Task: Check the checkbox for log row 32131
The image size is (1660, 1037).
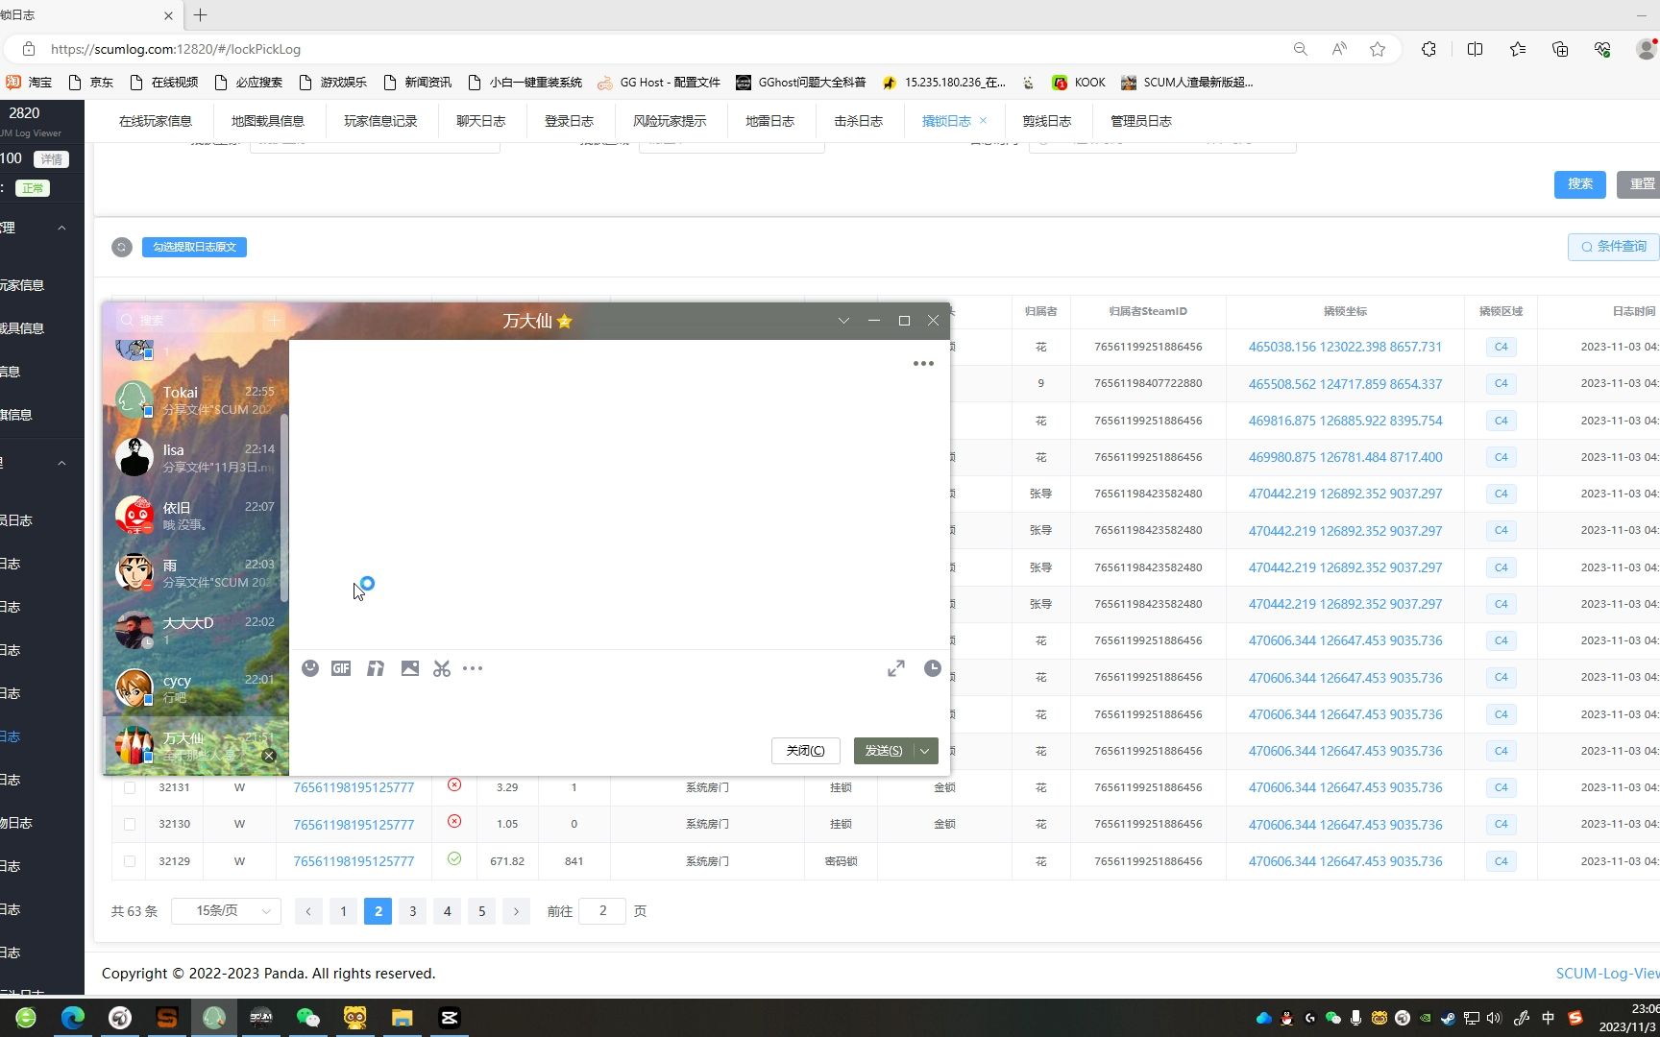Action: (x=130, y=787)
